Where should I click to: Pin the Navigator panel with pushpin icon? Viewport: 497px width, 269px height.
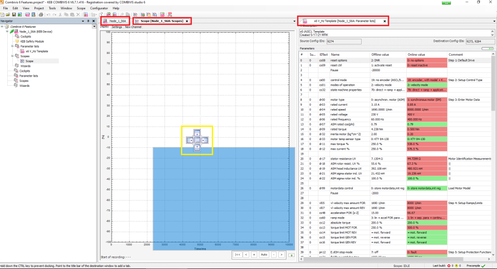tap(88, 21)
